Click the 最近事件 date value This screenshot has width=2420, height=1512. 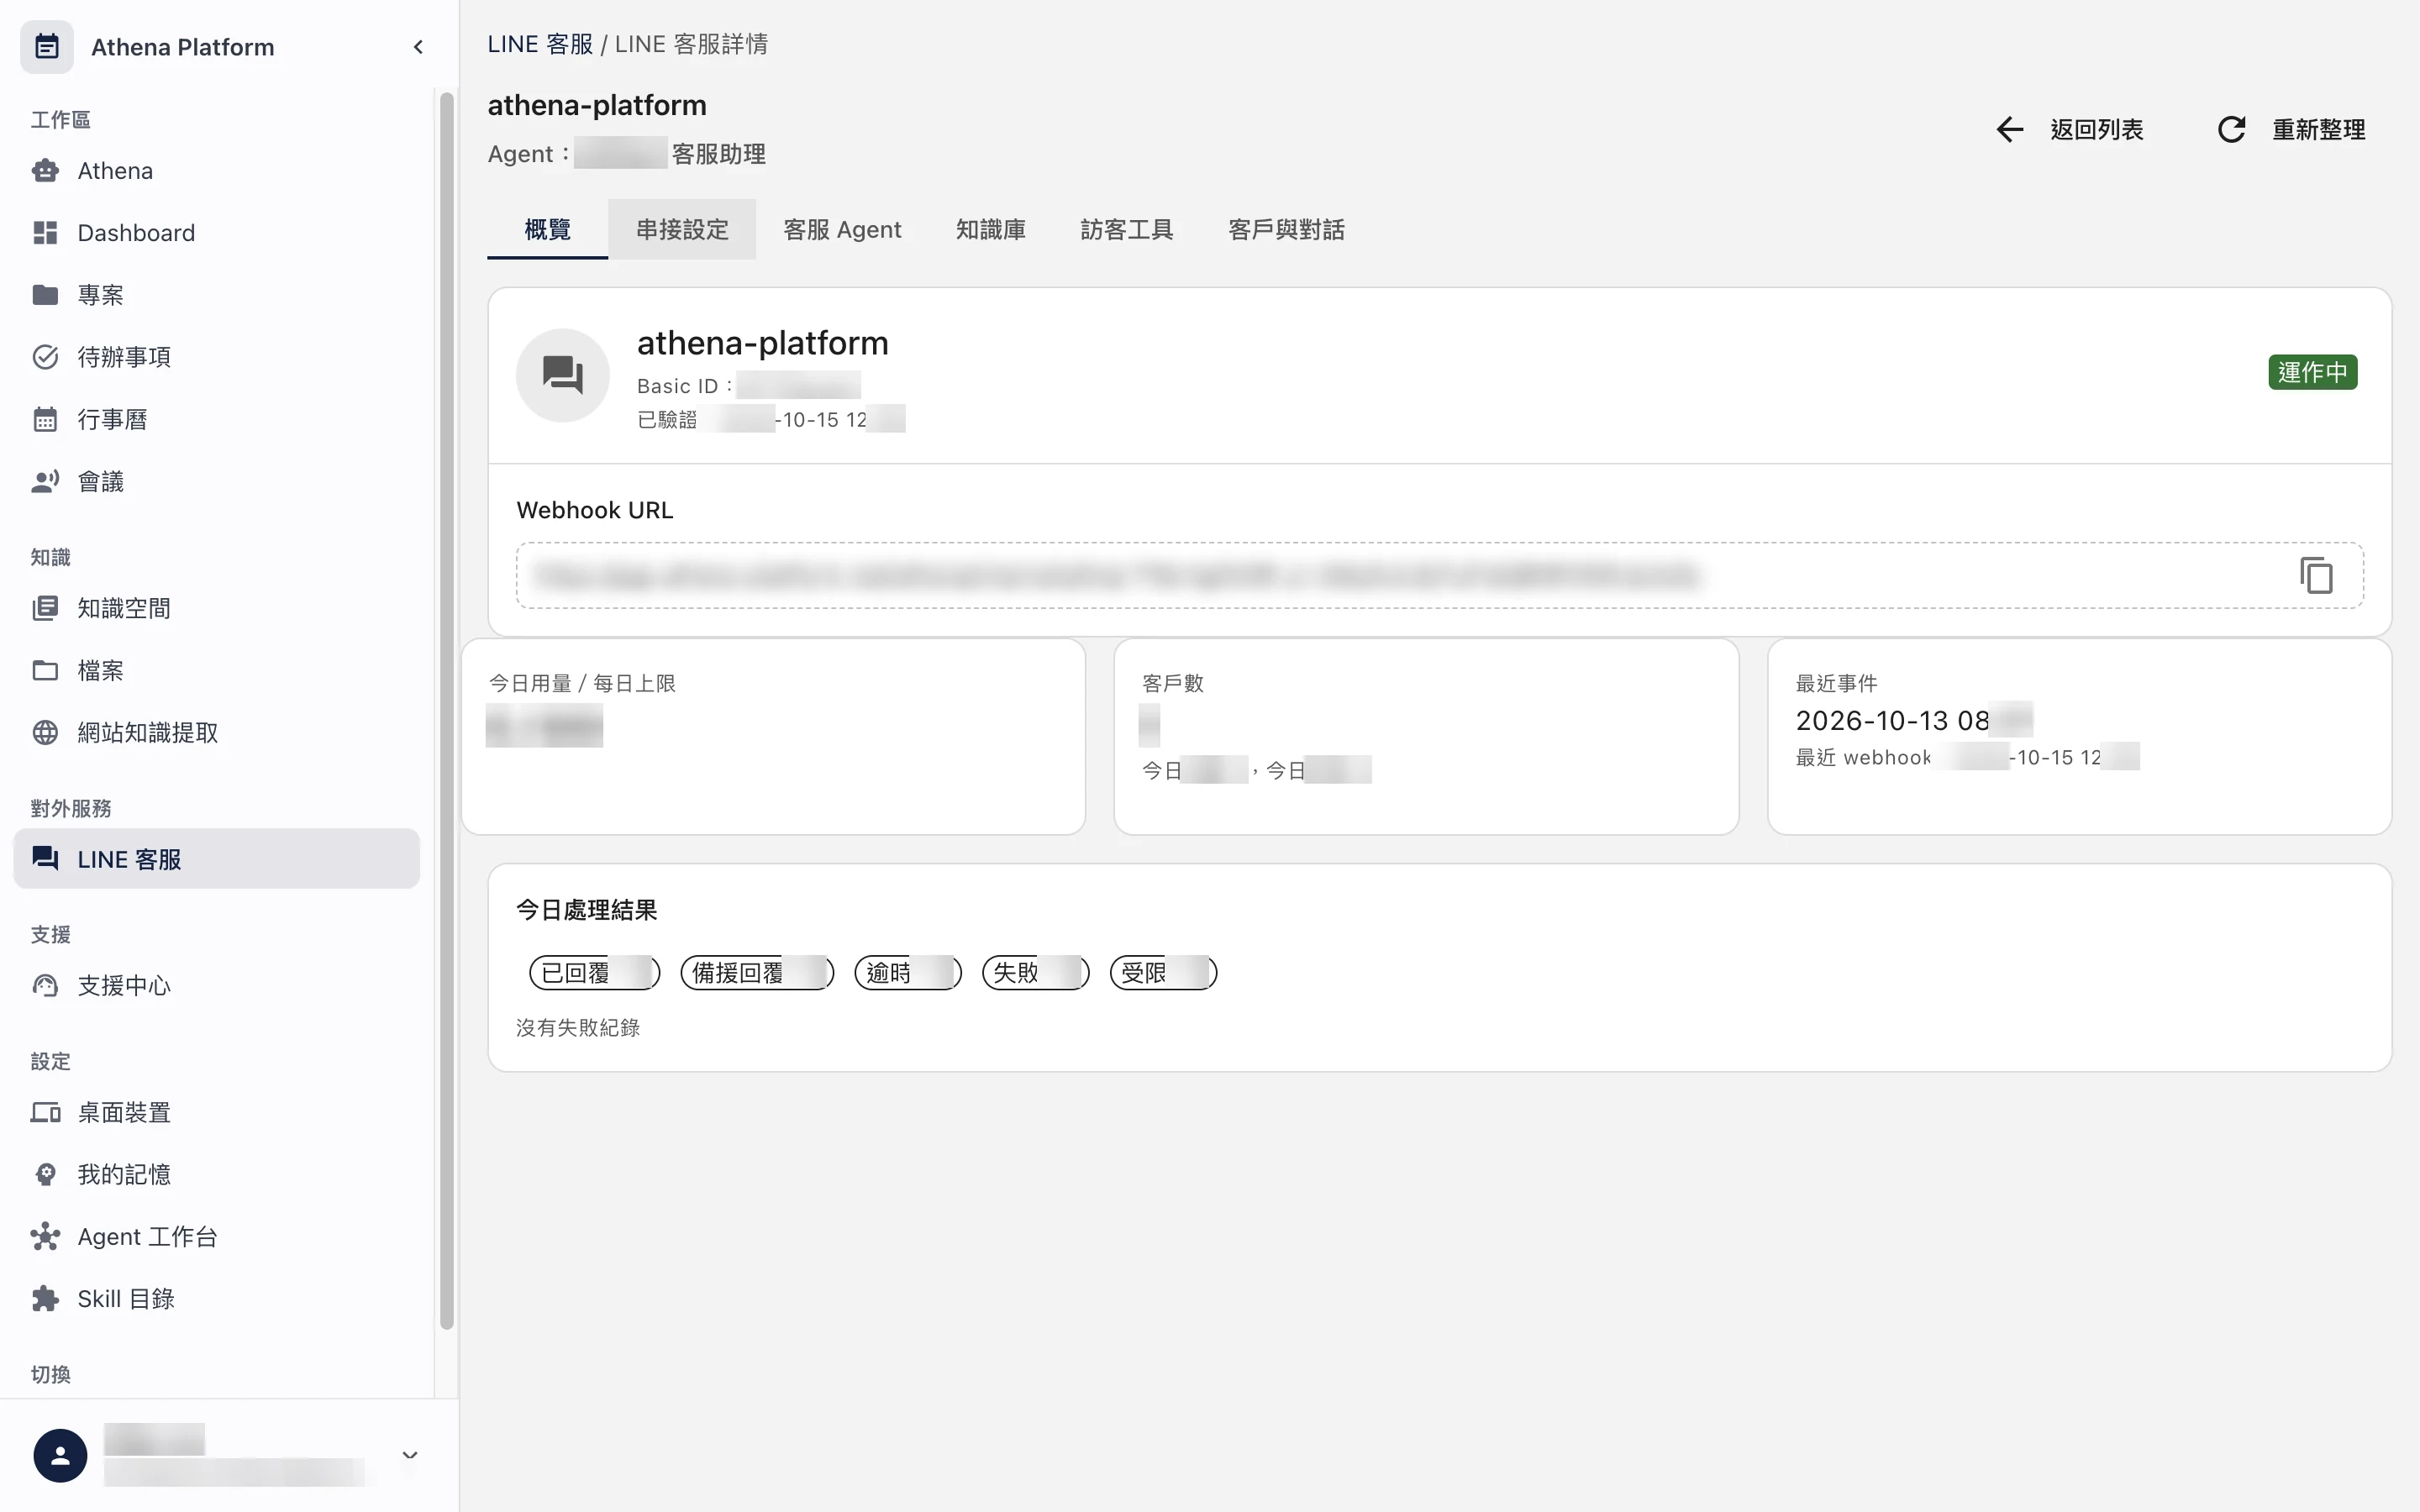pos(1913,720)
